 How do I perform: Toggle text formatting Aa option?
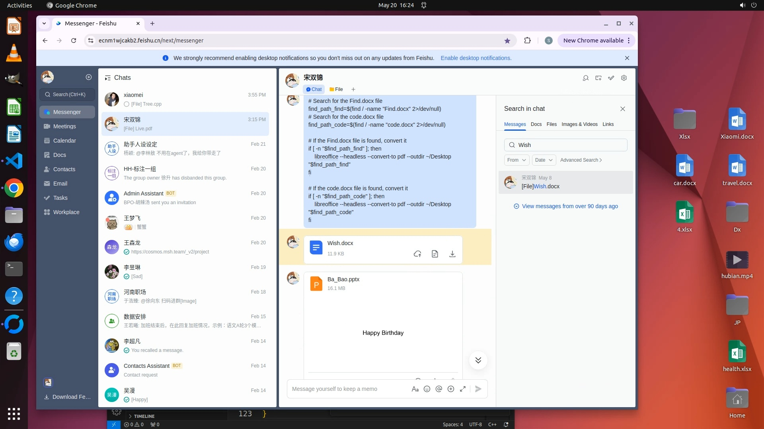pyautogui.click(x=415, y=389)
